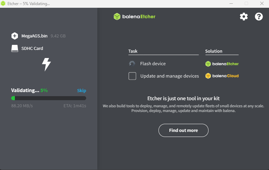The image size is (269, 170).
Task: Minimize the Etcher window
Action: 231,3
